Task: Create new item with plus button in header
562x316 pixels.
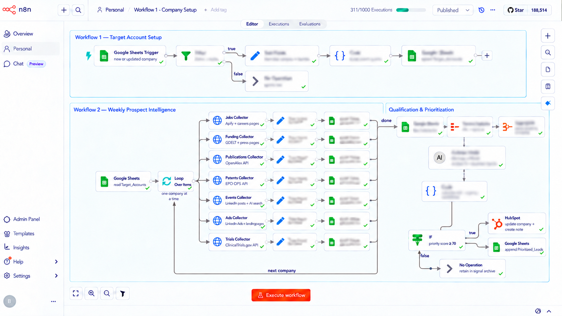Action: pyautogui.click(x=64, y=10)
